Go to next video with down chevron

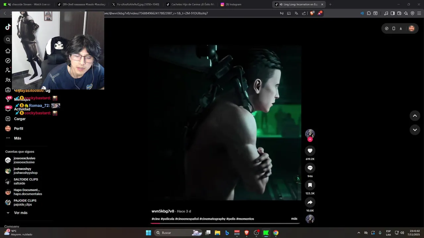415,130
